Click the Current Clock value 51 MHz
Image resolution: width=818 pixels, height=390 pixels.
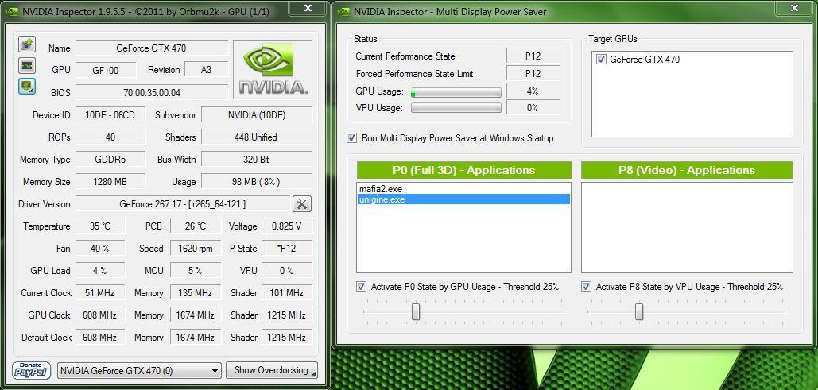tap(100, 293)
